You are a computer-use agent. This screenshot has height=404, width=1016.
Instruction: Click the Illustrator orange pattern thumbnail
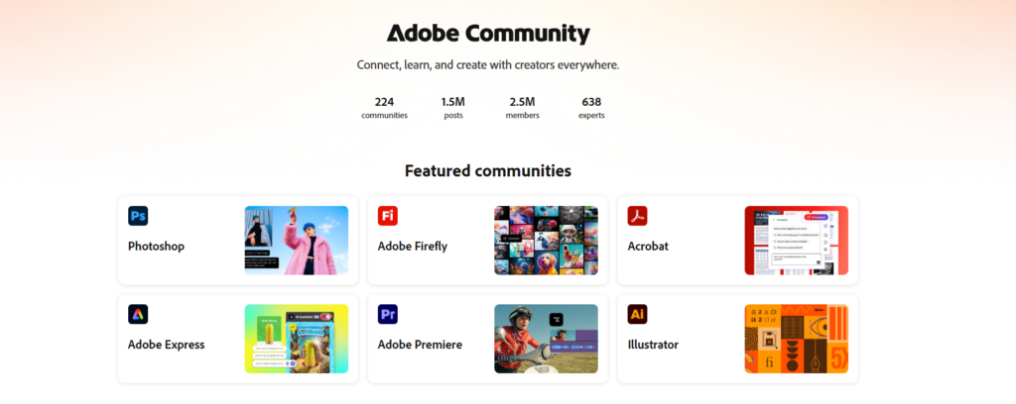pos(797,339)
